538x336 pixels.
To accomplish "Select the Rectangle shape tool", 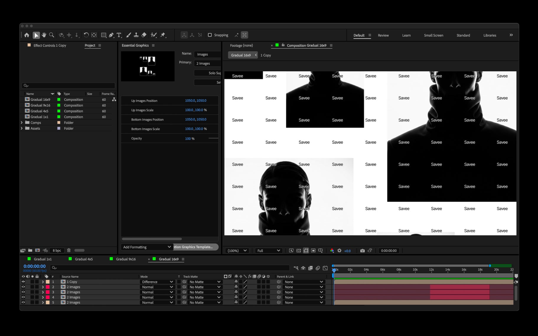I will click(x=104, y=35).
